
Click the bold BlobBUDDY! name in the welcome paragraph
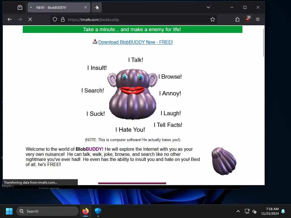[x=90, y=149]
